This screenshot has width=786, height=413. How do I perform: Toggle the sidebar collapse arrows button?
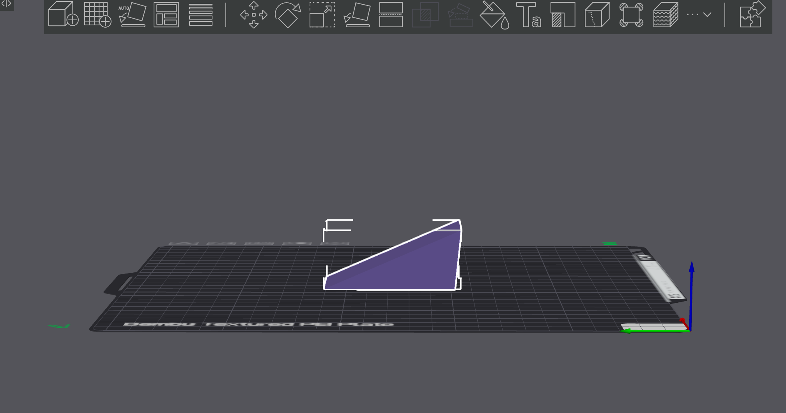click(6, 4)
